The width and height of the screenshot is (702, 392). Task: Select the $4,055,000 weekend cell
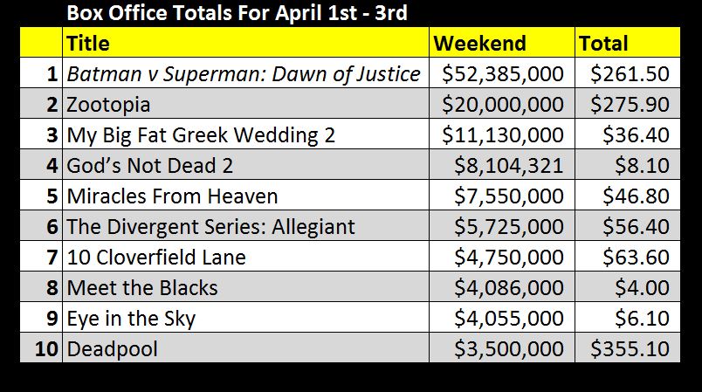pos(509,319)
